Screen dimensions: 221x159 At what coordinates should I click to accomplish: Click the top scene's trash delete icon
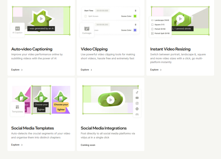tap(135, 11)
